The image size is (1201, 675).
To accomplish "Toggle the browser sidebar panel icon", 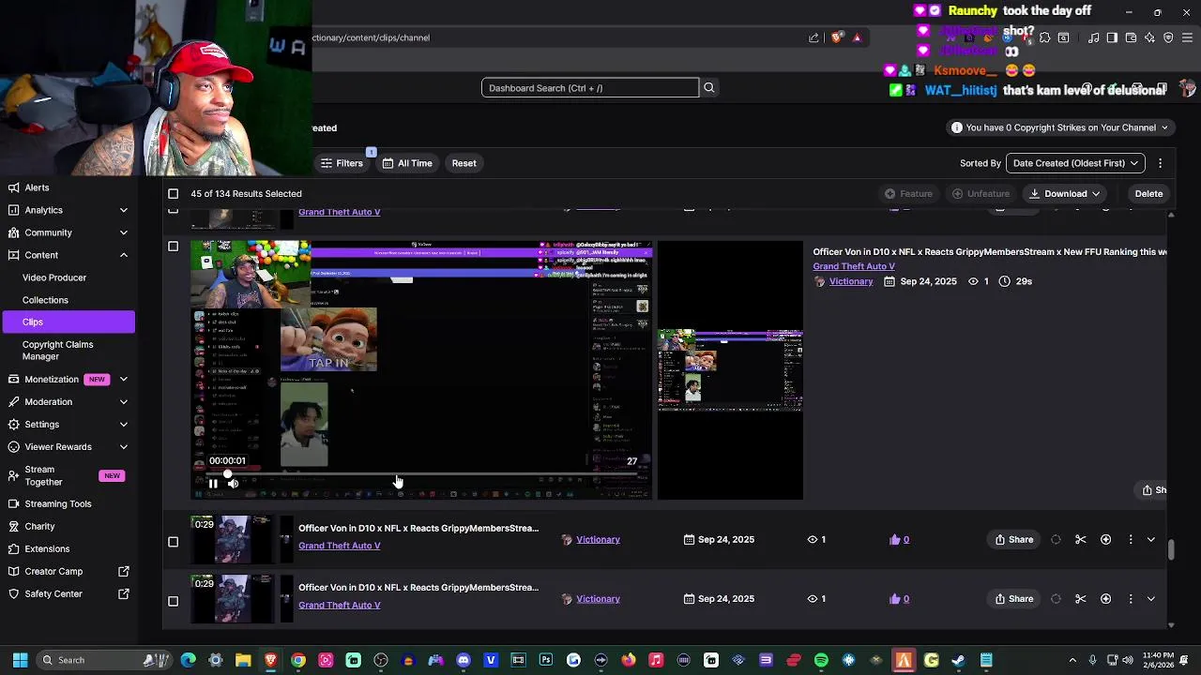I will click(x=1112, y=37).
